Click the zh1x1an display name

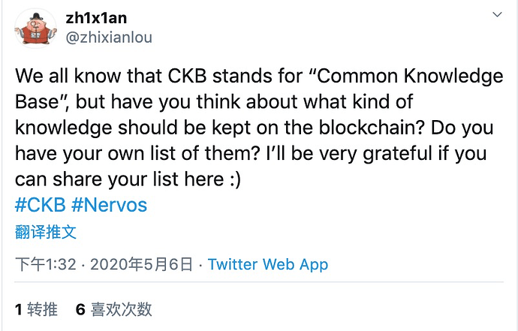point(96,17)
